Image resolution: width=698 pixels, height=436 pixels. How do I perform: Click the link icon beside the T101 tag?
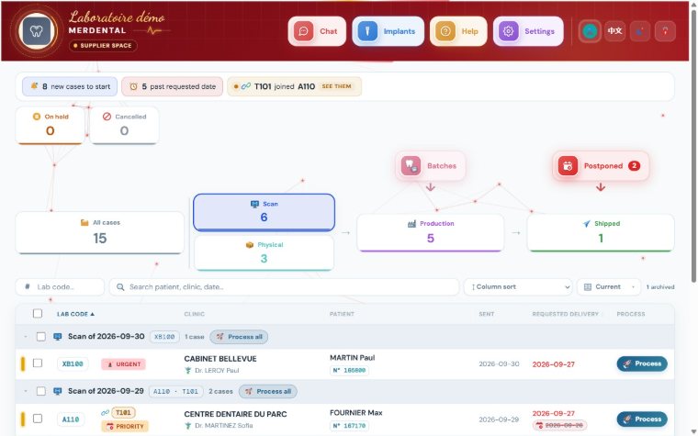coord(105,412)
